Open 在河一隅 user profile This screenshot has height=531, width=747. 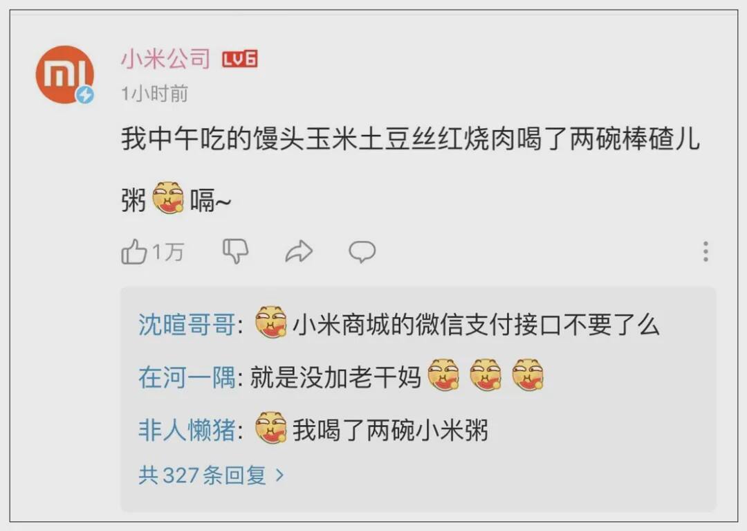[187, 377]
